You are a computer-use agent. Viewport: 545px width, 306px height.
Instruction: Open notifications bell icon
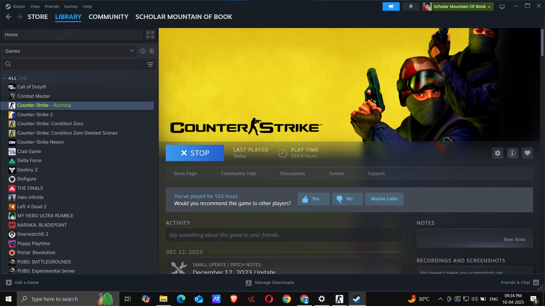[411, 6]
